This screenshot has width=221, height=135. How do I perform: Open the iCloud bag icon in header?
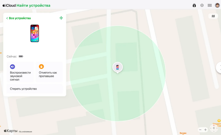[x=194, y=5]
